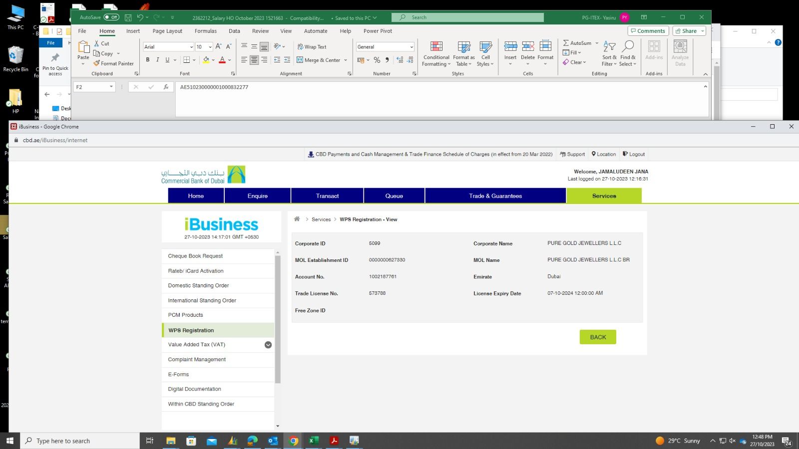Top-align the cell content
Image resolution: width=799 pixels, height=449 pixels.
(244, 46)
